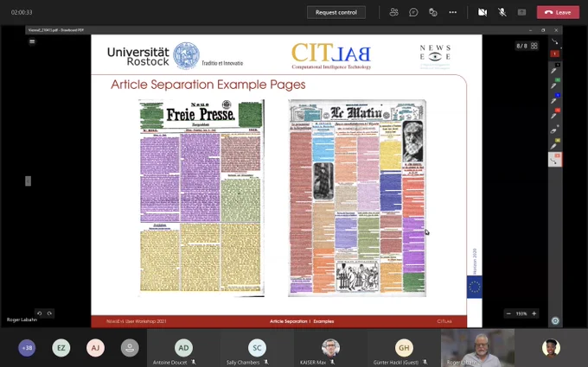Click the Request control button
The width and height of the screenshot is (588, 367).
(x=336, y=12)
